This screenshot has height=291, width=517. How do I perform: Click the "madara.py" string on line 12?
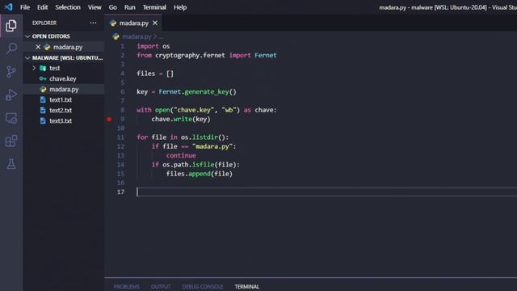click(x=212, y=146)
